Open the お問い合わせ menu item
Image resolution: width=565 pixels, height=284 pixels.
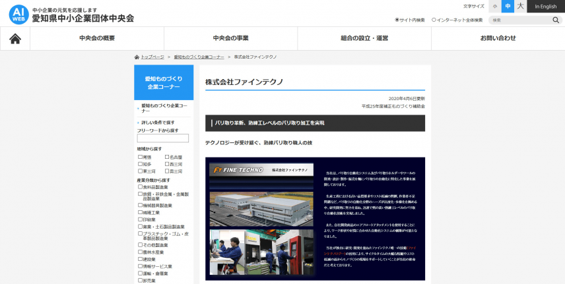(498, 38)
